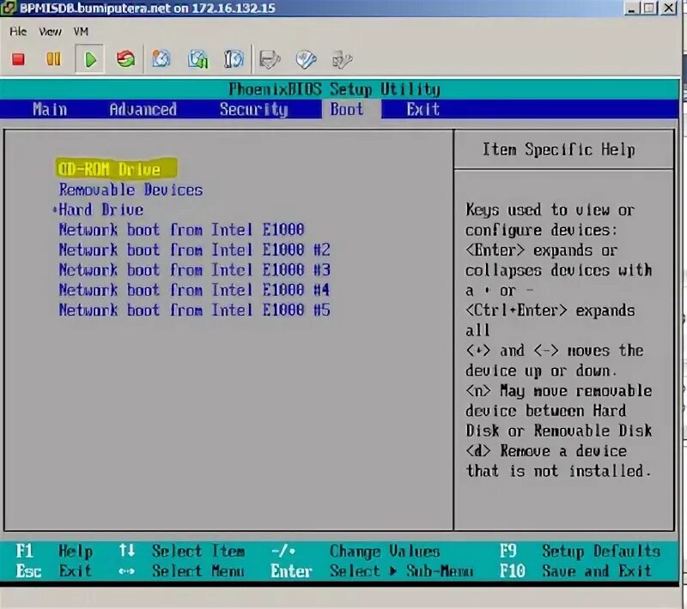
Task: Click the green Power On play icon
Action: pyautogui.click(x=90, y=59)
